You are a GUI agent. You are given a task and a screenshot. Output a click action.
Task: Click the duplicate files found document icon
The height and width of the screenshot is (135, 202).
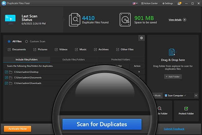pyautogui.click(x=75, y=20)
